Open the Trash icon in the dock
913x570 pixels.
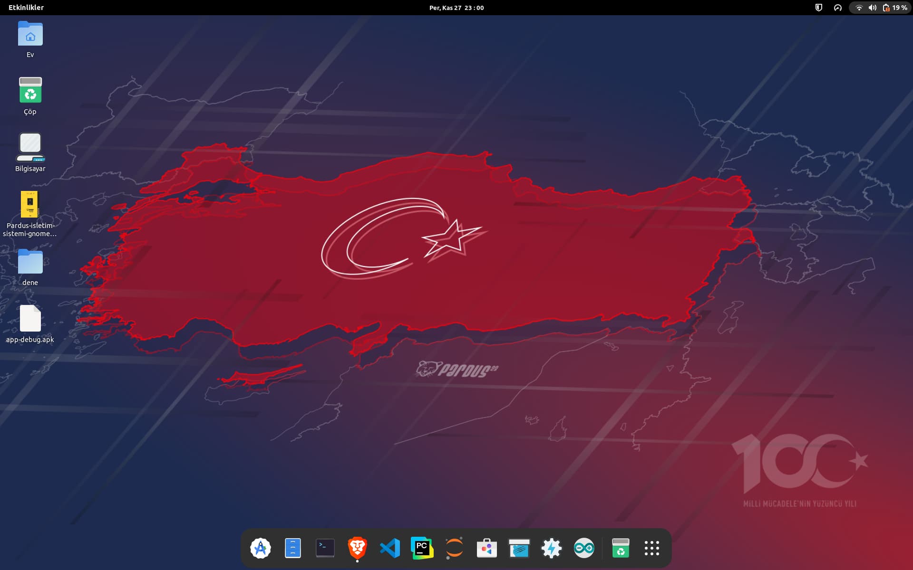[621, 548]
